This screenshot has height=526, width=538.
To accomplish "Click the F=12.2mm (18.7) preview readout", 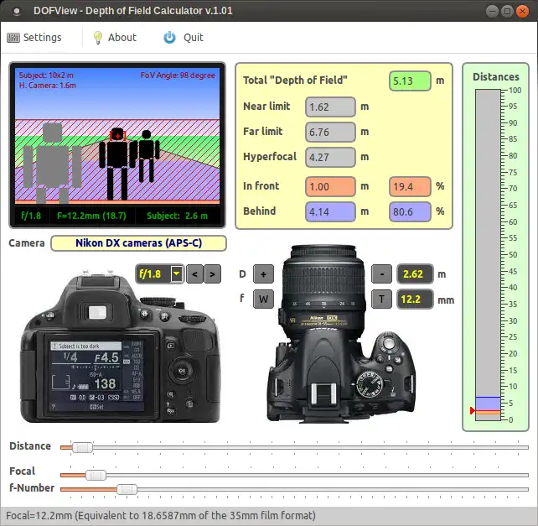I will click(x=91, y=216).
